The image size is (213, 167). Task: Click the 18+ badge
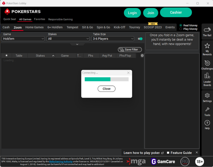(x=200, y=162)
